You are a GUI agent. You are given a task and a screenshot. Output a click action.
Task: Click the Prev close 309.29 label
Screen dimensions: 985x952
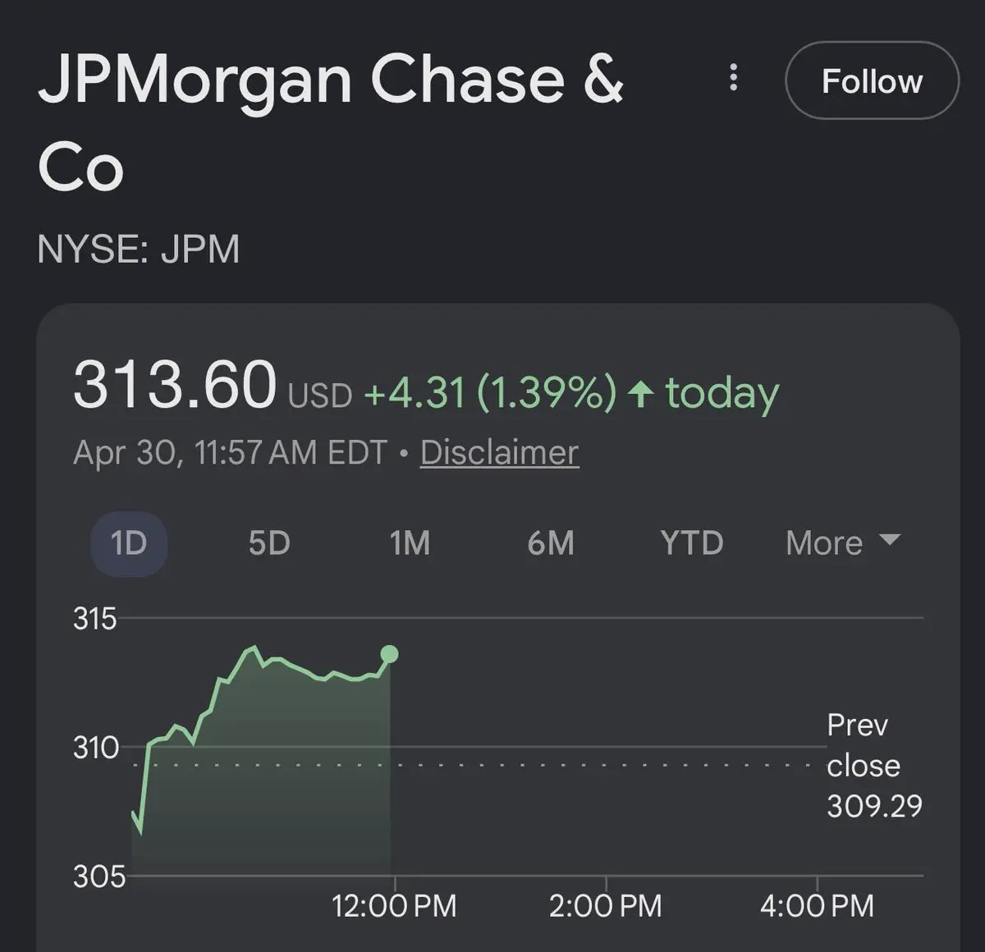point(874,766)
